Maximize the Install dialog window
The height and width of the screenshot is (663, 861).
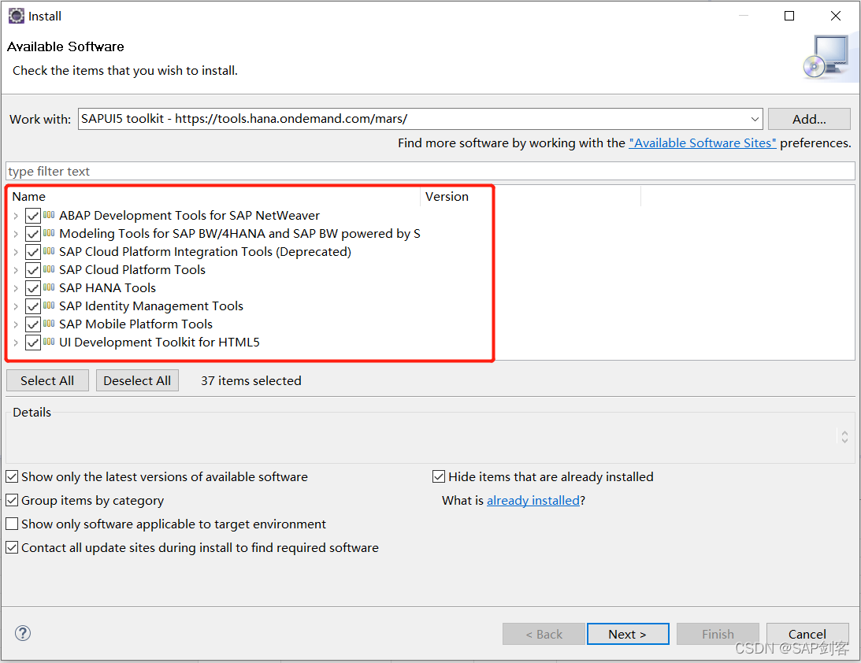click(x=789, y=16)
